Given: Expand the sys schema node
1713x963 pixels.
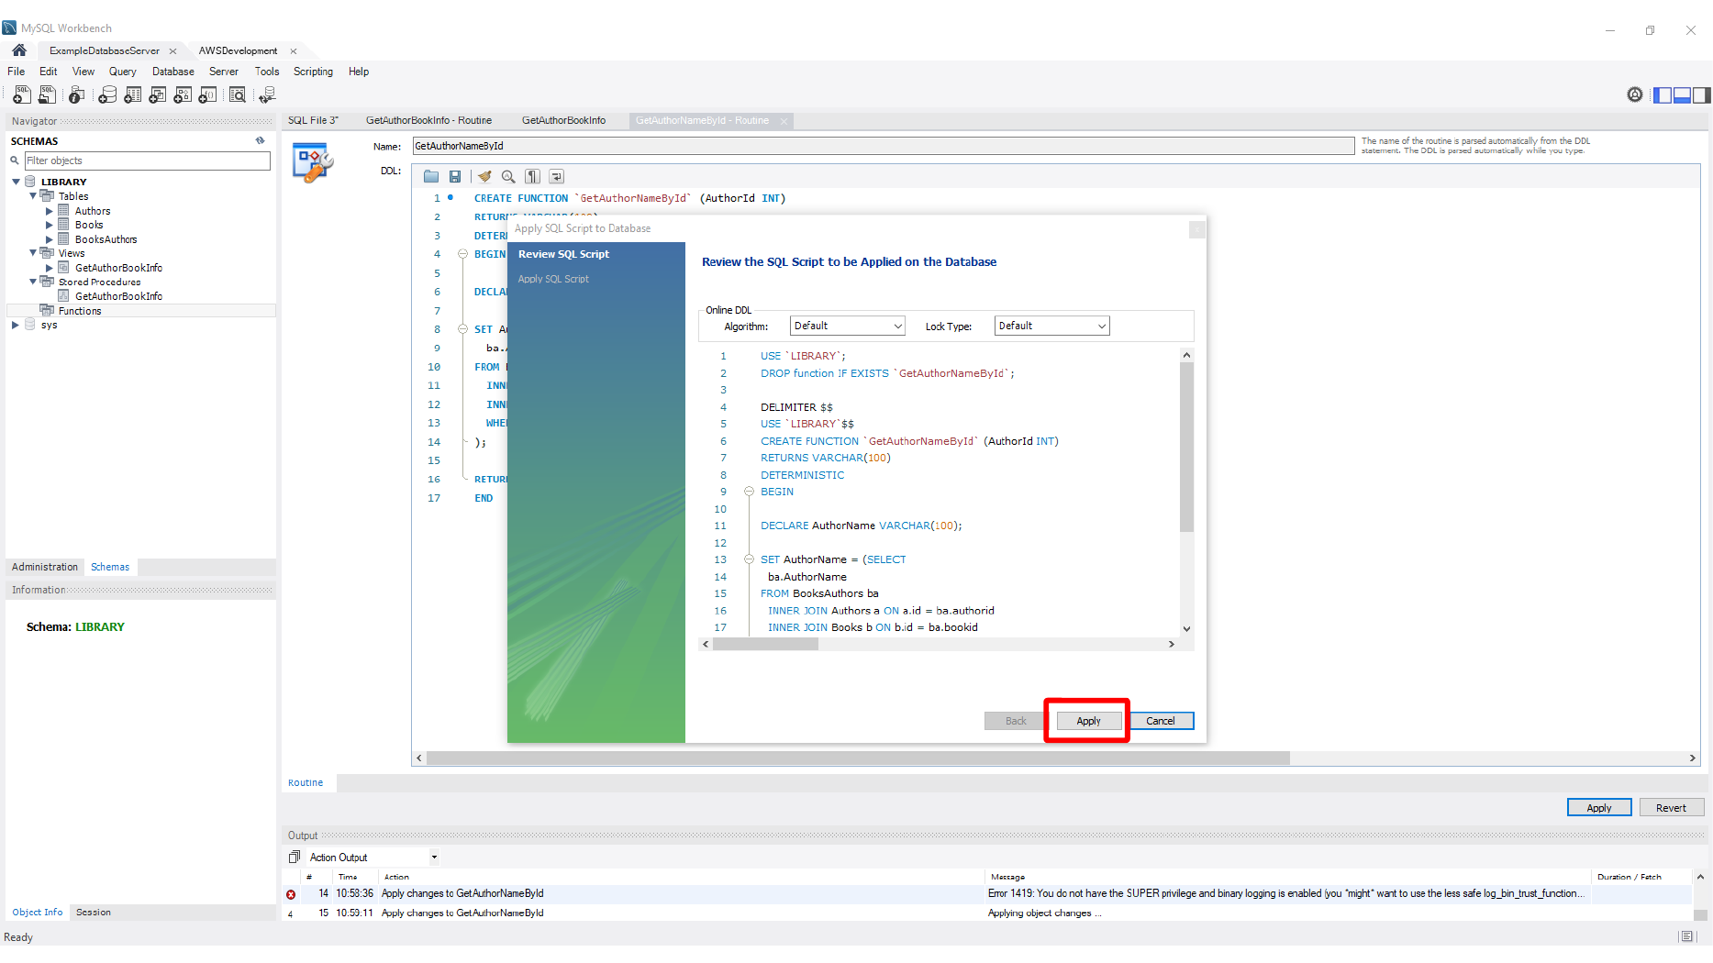Looking at the screenshot, I should 16,325.
